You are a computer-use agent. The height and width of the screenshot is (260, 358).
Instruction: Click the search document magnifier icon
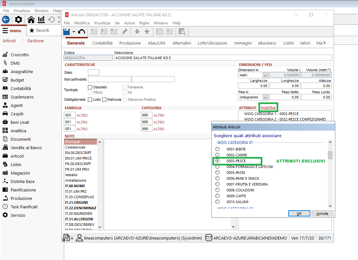point(182,32)
